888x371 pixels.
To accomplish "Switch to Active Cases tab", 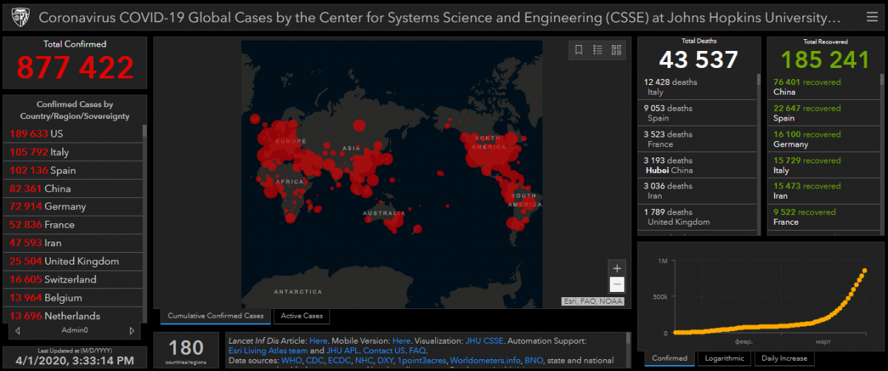I will 302,316.
